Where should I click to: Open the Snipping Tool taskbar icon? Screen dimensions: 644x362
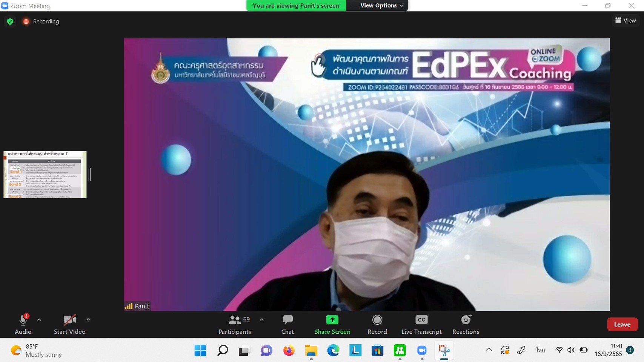[x=444, y=351]
